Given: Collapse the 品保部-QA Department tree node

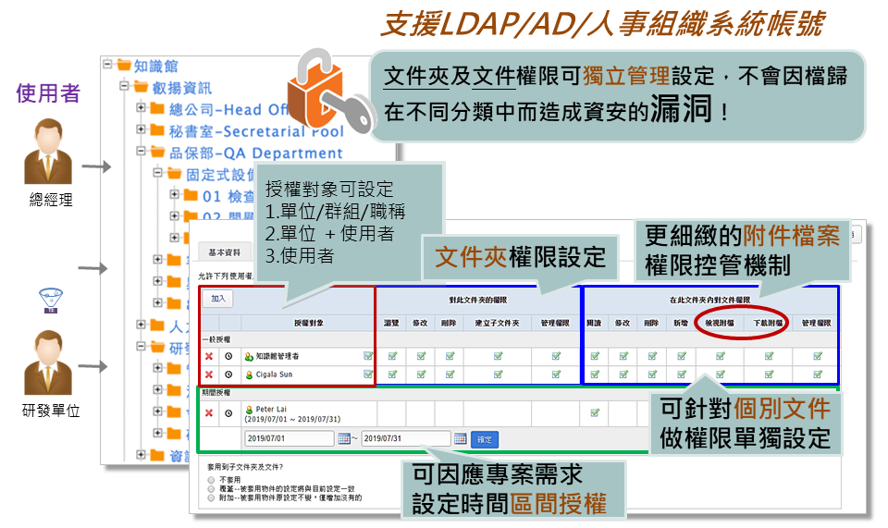Looking at the screenshot, I should (x=141, y=151).
